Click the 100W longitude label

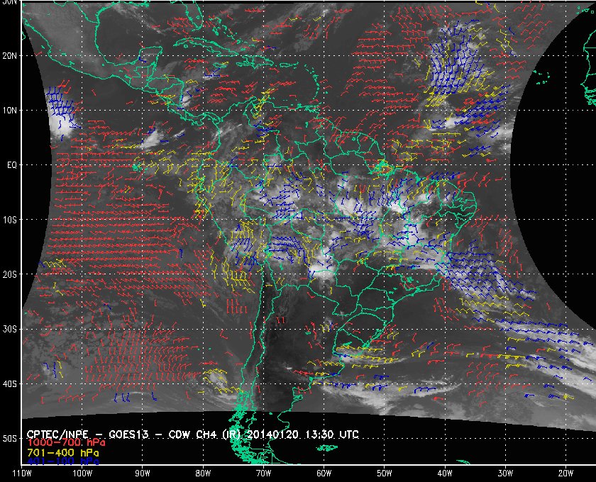[82, 473]
